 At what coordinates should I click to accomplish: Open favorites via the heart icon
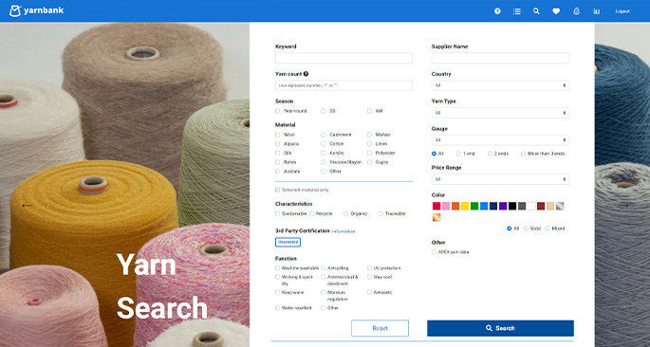coord(556,11)
